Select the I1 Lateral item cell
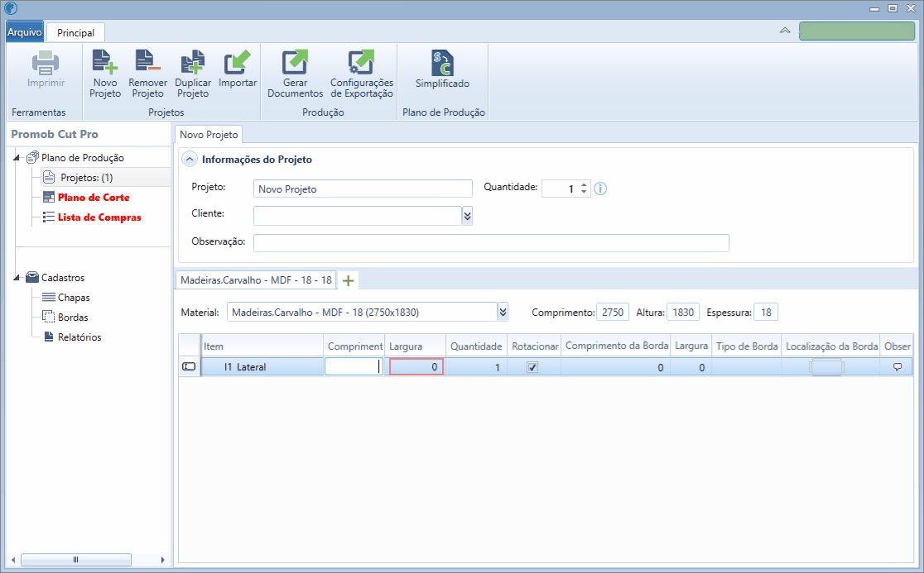This screenshot has width=924, height=573. [262, 367]
